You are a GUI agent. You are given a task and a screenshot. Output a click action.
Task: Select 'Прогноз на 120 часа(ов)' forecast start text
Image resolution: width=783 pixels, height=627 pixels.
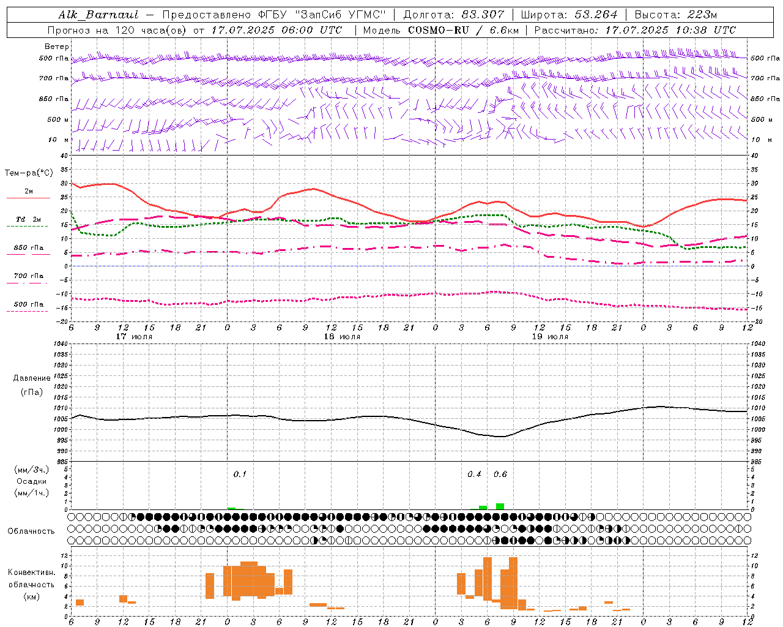point(117,30)
